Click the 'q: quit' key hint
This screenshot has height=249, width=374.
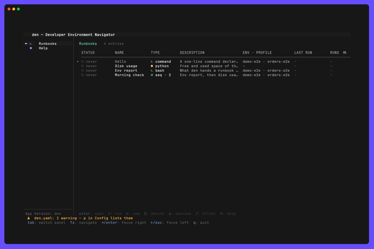201,223
